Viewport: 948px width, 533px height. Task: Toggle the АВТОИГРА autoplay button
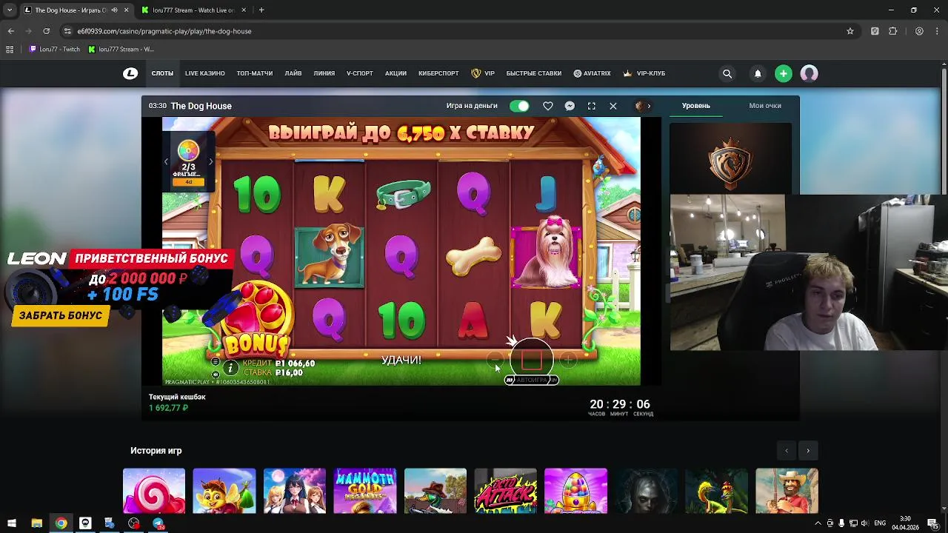[x=532, y=380]
